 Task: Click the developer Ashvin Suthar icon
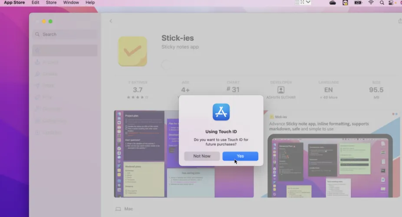click(x=280, y=90)
